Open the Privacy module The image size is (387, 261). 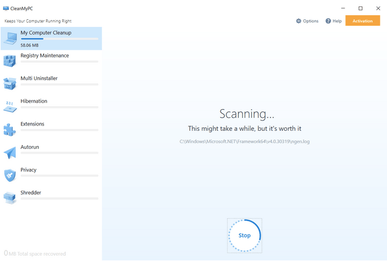[x=51, y=175]
